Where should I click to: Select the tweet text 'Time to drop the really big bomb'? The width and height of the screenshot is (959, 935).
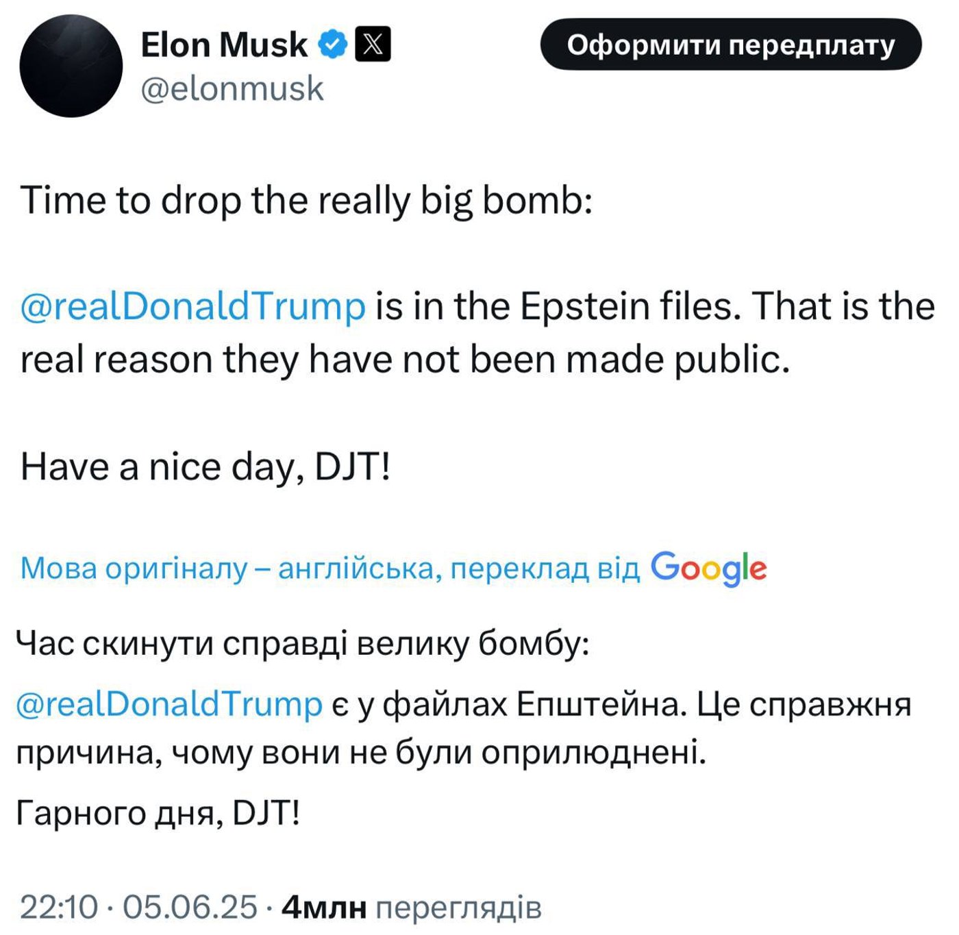[x=308, y=199]
